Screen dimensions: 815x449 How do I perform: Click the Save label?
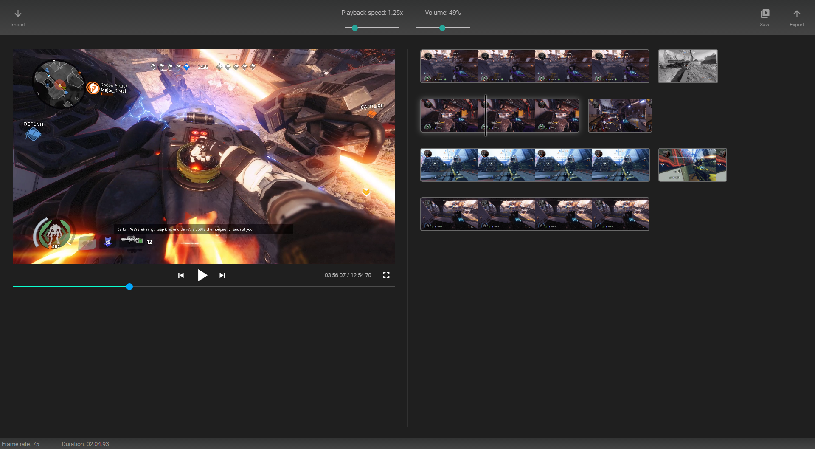click(765, 25)
